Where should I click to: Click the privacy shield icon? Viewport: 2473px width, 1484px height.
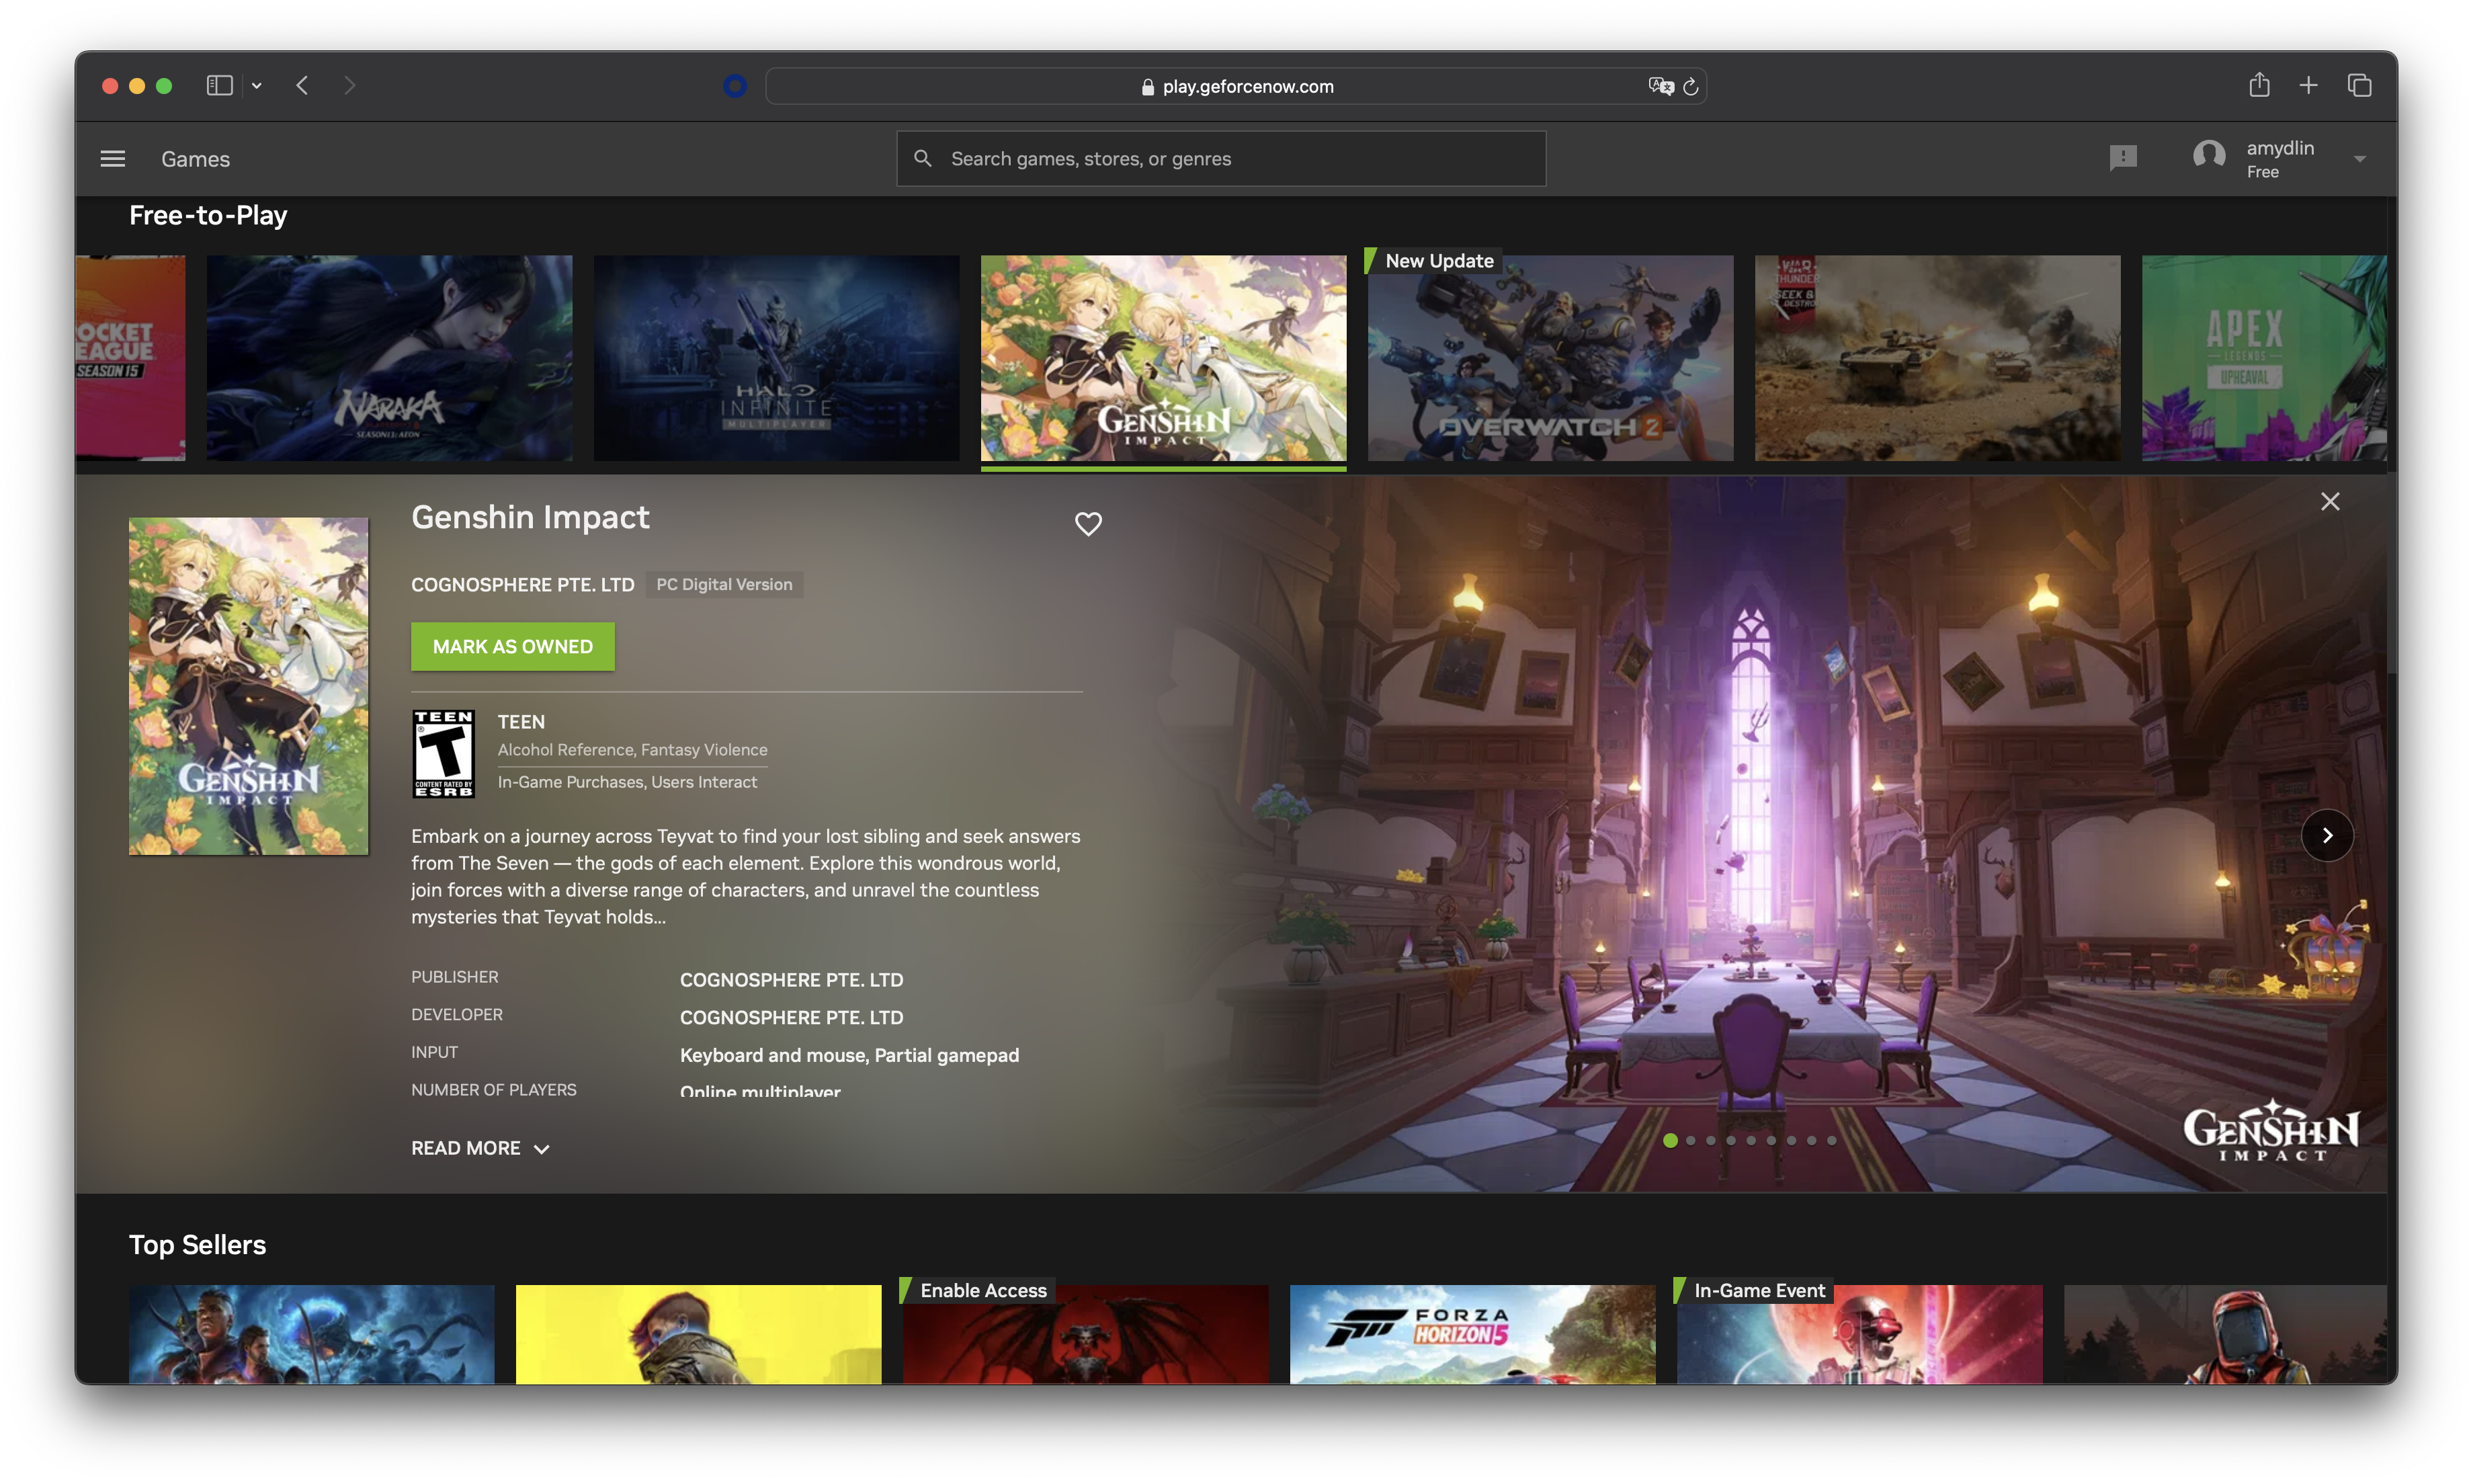[x=735, y=86]
